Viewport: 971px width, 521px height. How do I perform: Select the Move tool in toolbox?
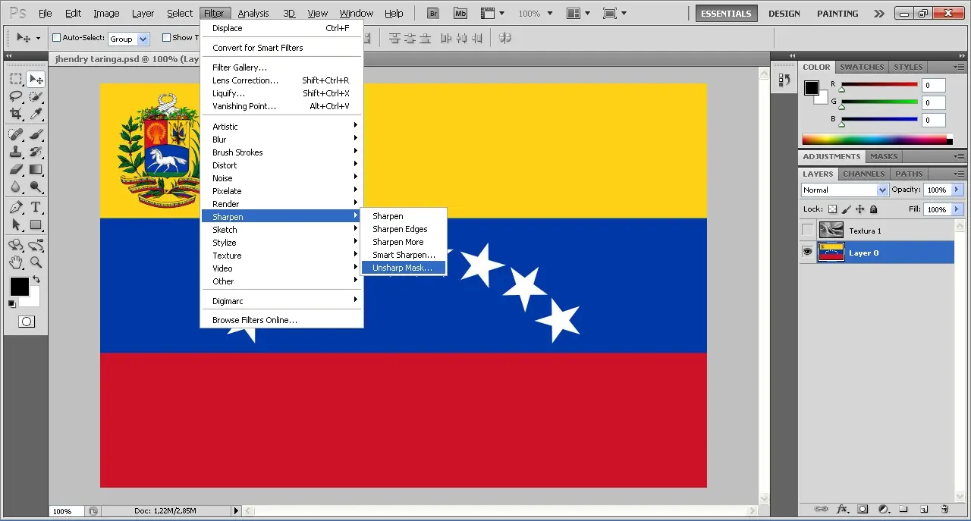(x=36, y=79)
